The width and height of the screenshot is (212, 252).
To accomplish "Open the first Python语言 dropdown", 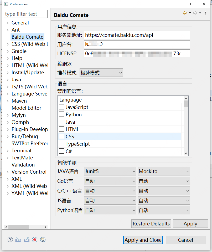I will pos(110,210).
